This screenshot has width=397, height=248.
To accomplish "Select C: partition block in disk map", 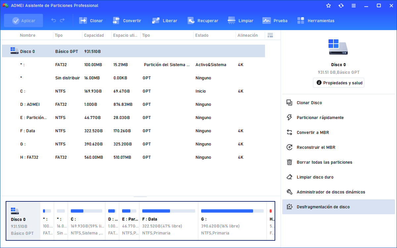I will pyautogui.click(x=86, y=221).
